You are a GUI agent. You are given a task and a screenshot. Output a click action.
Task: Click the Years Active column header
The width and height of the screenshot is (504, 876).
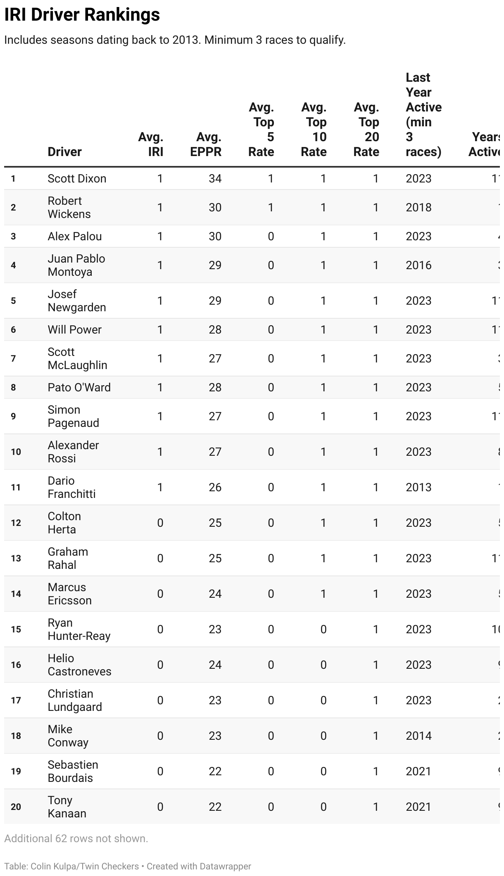485,144
